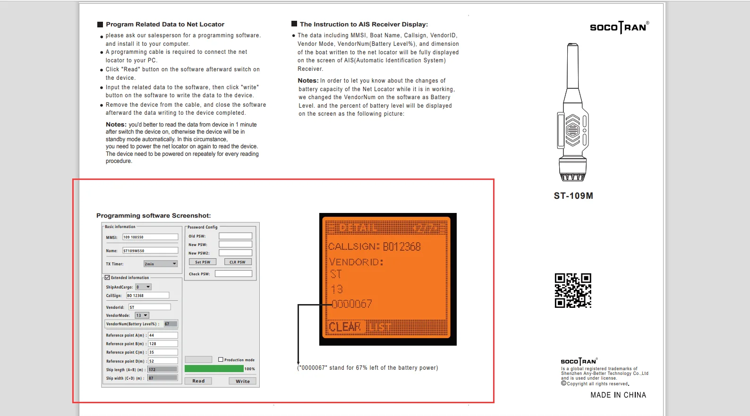Screen dimensions: 750x416
Task: Enable the Production mode checkbox
Action: 221,360
